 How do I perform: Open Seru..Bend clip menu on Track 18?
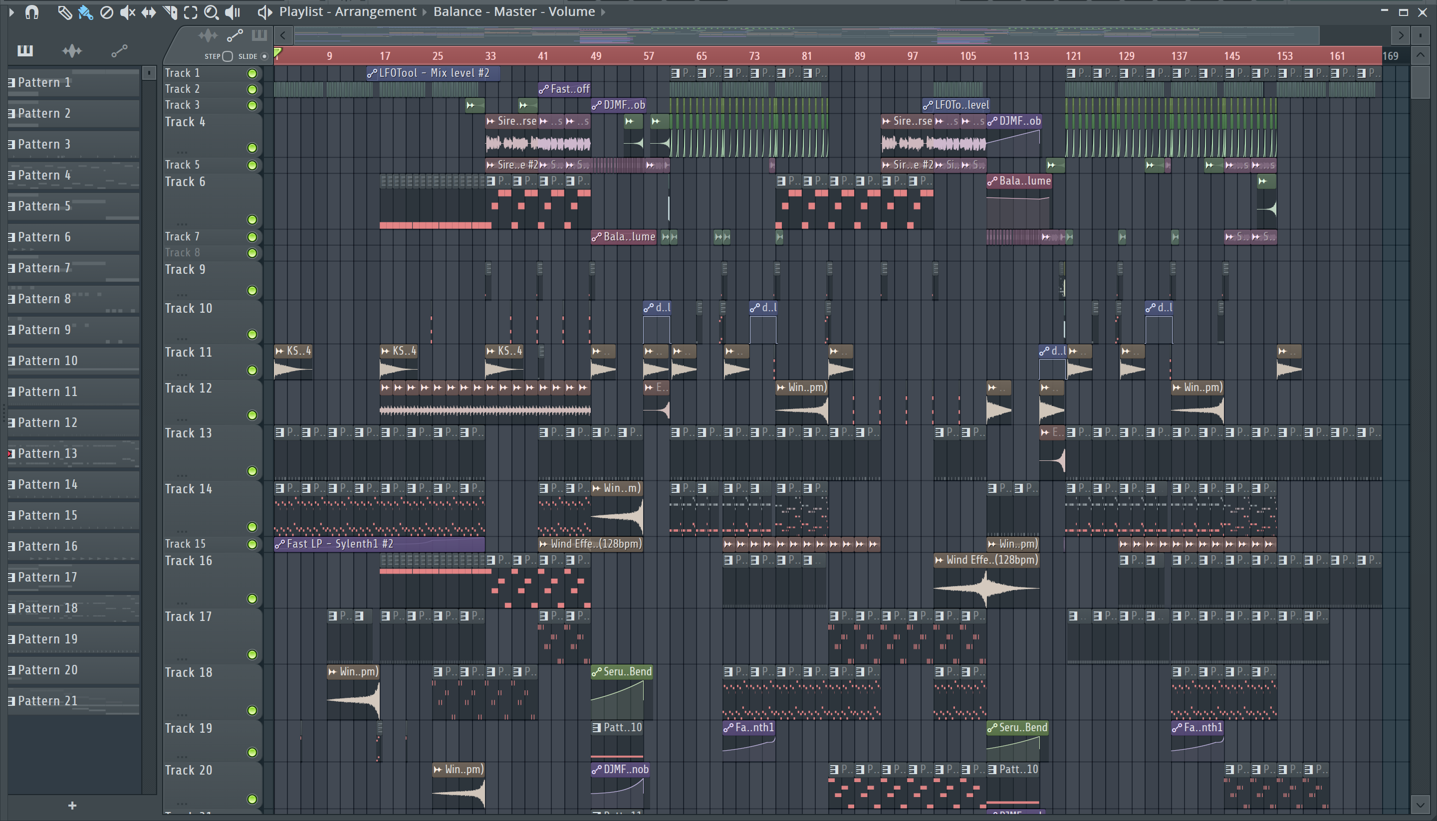(597, 672)
